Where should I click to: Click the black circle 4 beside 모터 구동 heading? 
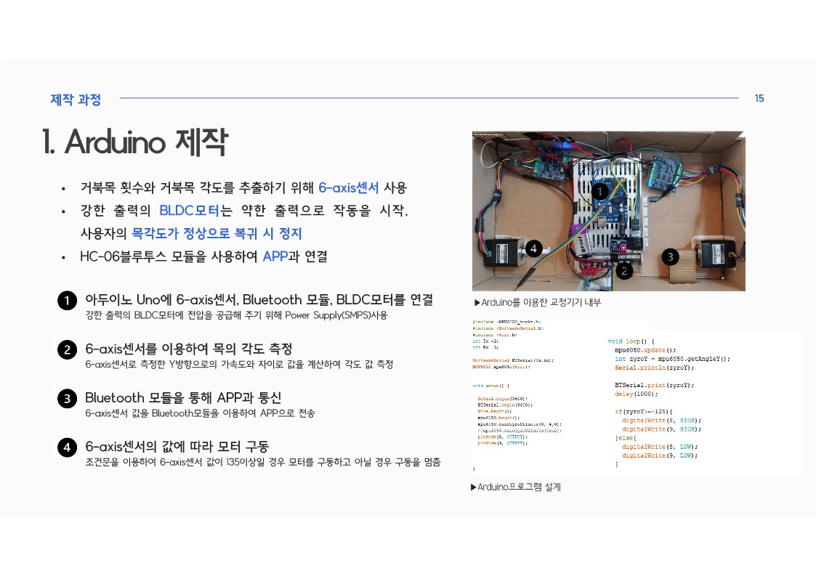pyautogui.click(x=66, y=447)
